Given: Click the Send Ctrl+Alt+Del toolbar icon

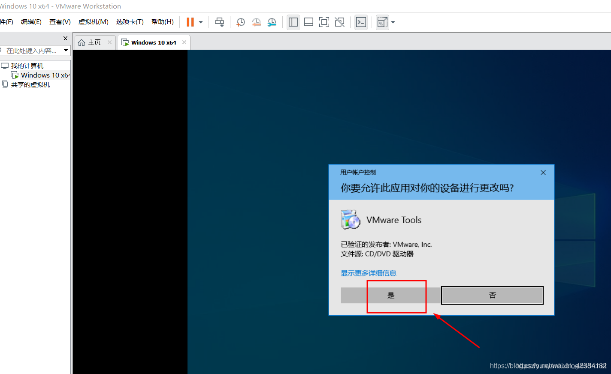Looking at the screenshot, I should pos(220,22).
